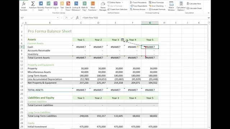Select the TOTAL ASSETS label cell
This screenshot has width=230, height=129.
point(50,90)
